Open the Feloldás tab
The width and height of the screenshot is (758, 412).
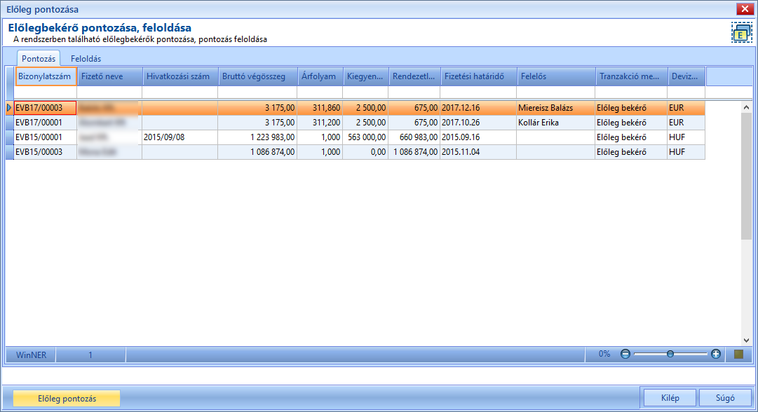point(86,58)
